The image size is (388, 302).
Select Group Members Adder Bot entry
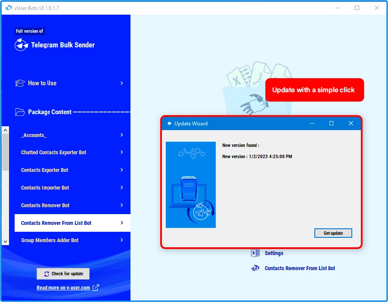pos(72,240)
